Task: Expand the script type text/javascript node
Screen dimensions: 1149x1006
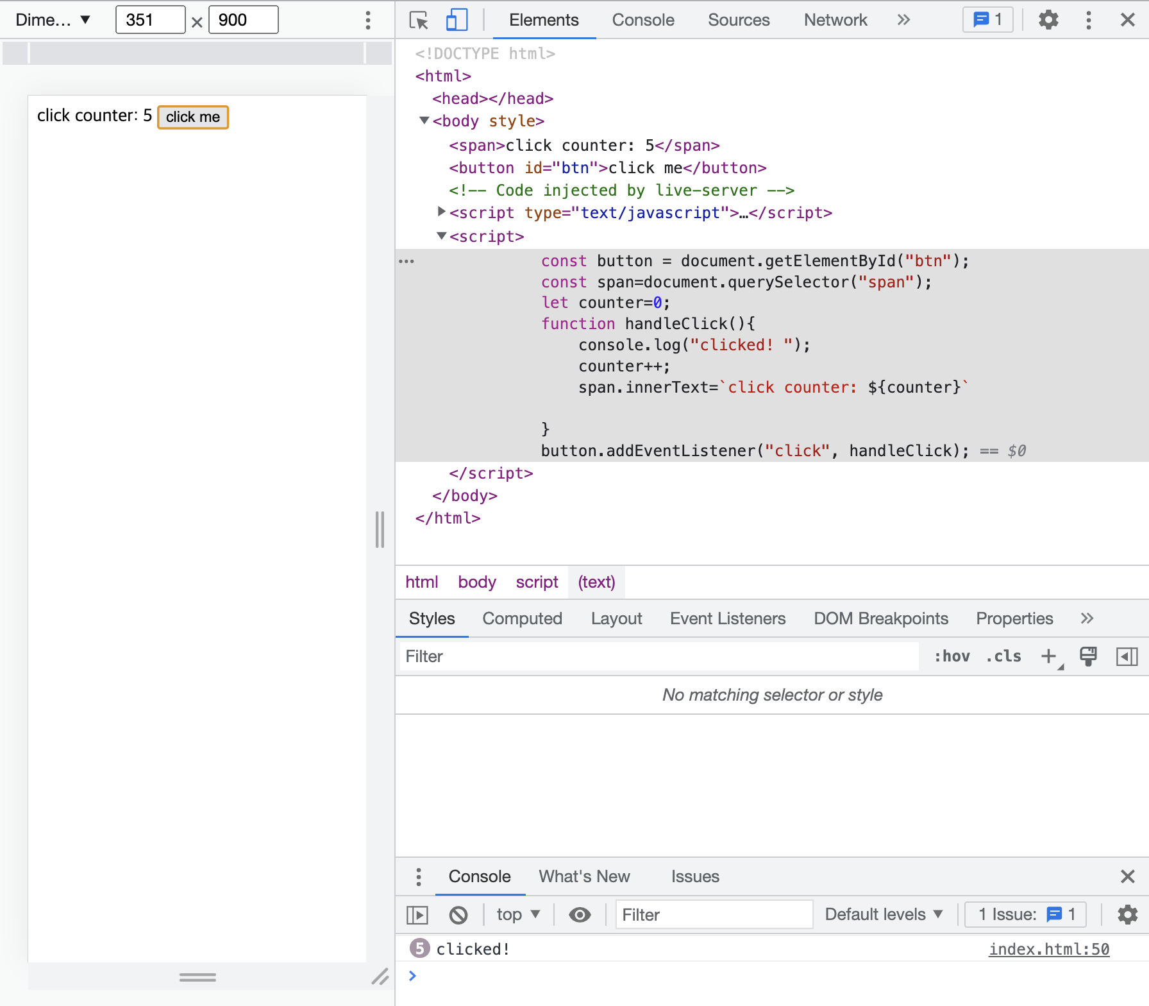Action: 441,211
